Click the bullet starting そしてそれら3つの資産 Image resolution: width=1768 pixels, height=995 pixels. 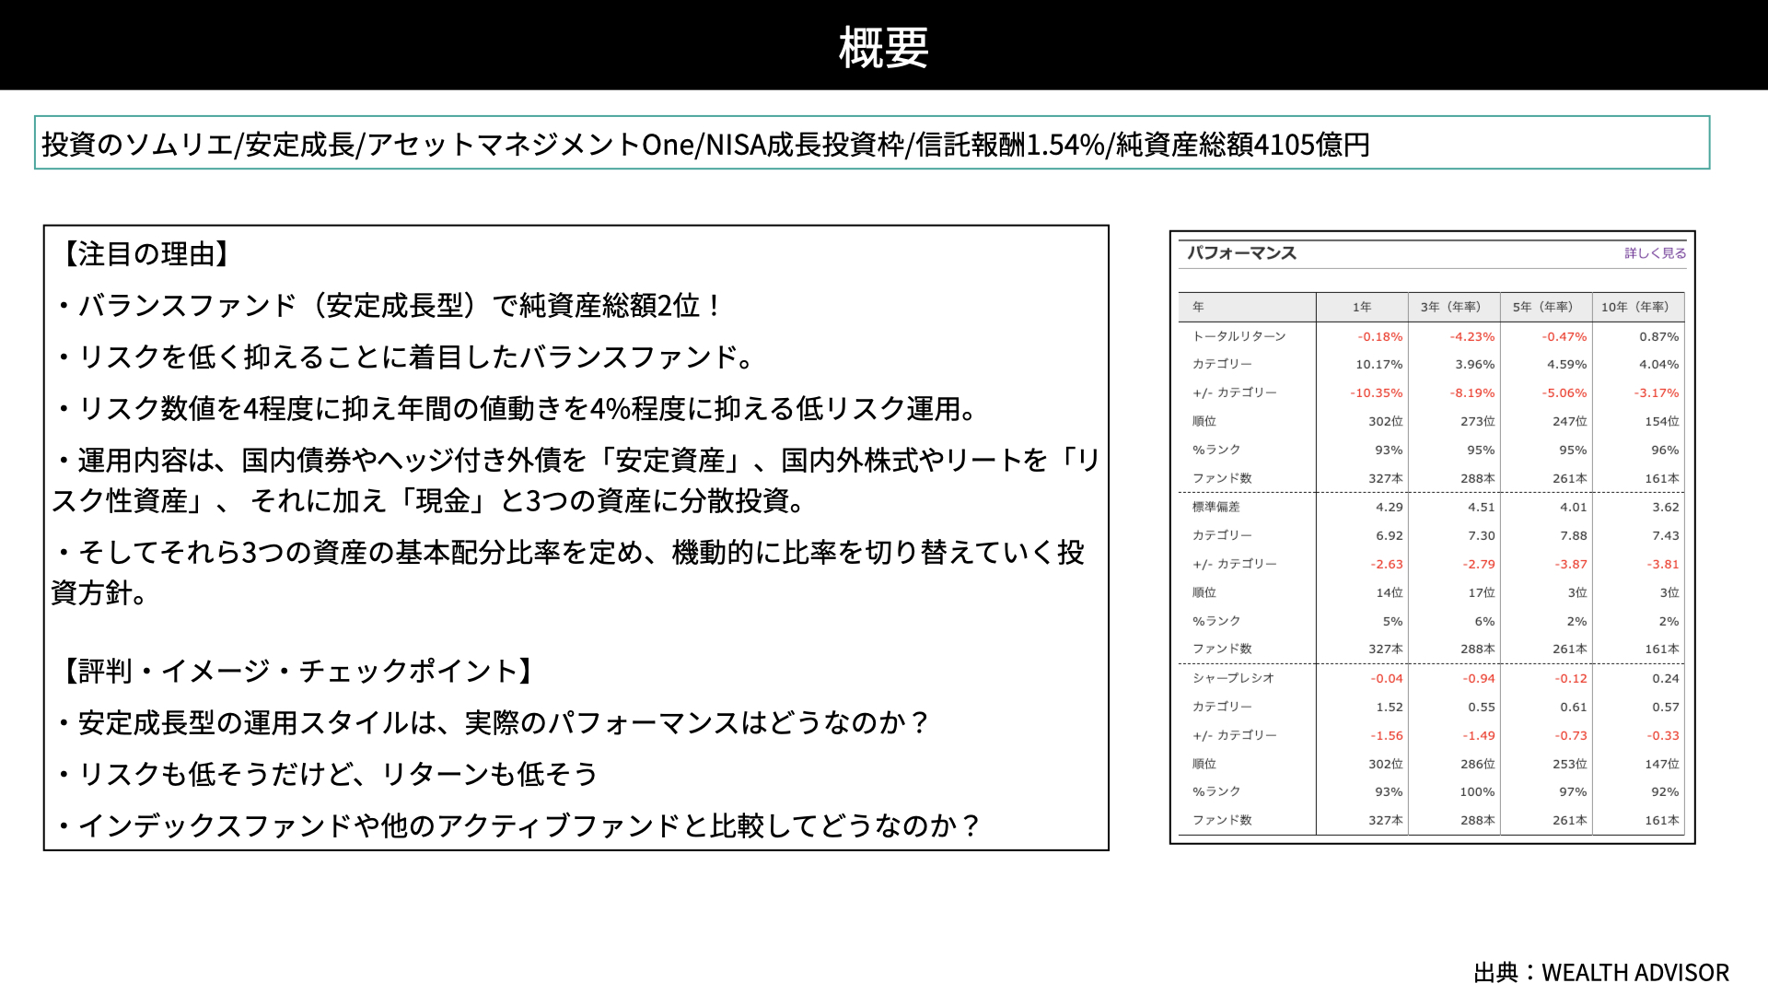tap(569, 573)
